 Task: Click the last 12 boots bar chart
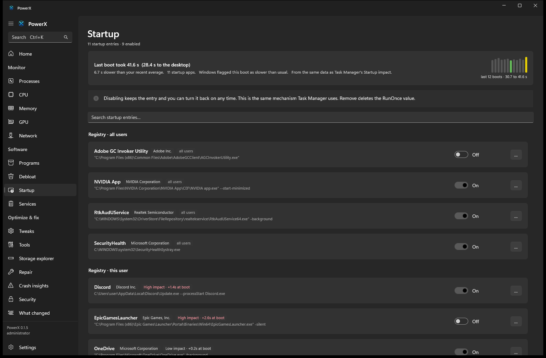click(x=509, y=65)
